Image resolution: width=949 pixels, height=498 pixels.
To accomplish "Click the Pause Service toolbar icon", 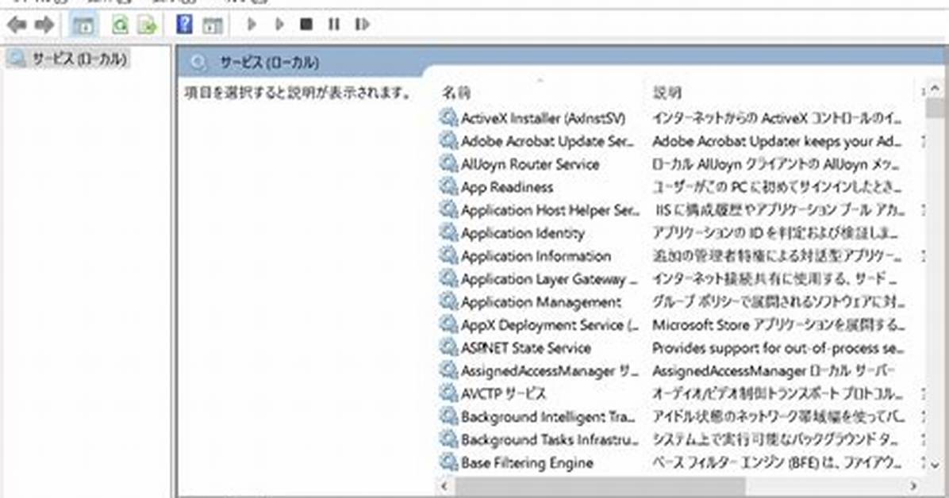I will (x=333, y=25).
